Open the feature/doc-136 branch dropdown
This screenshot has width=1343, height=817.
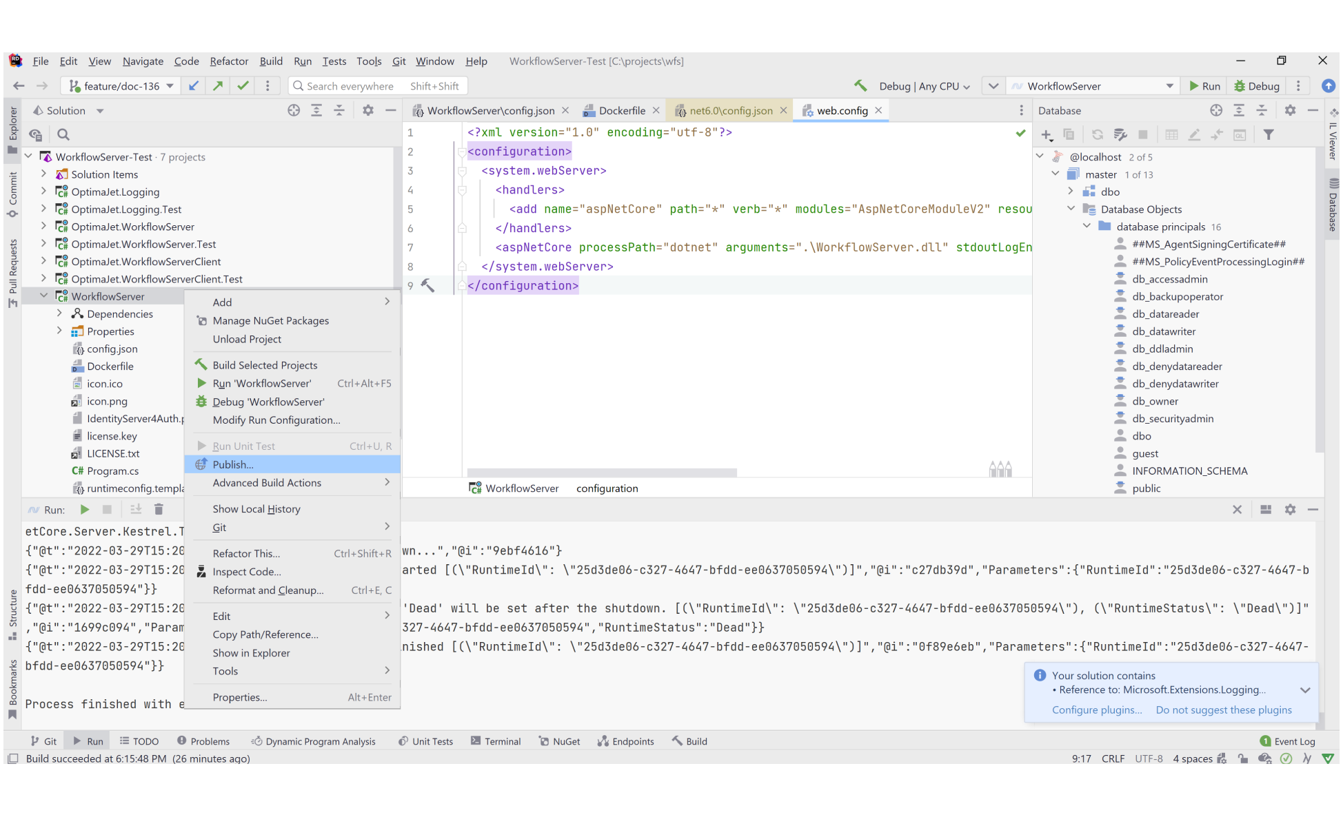[x=122, y=85]
